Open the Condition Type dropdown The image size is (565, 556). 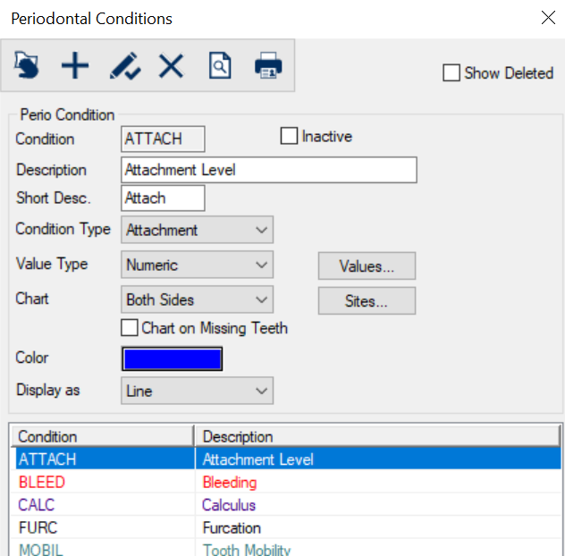197,230
